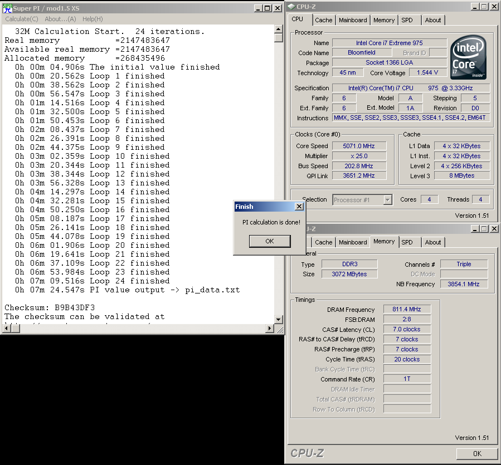Viewport: 501px width, 465px height.
Task: Click the Name field 'Intel Core i7 Extreme 975'
Action: pyautogui.click(x=390, y=43)
